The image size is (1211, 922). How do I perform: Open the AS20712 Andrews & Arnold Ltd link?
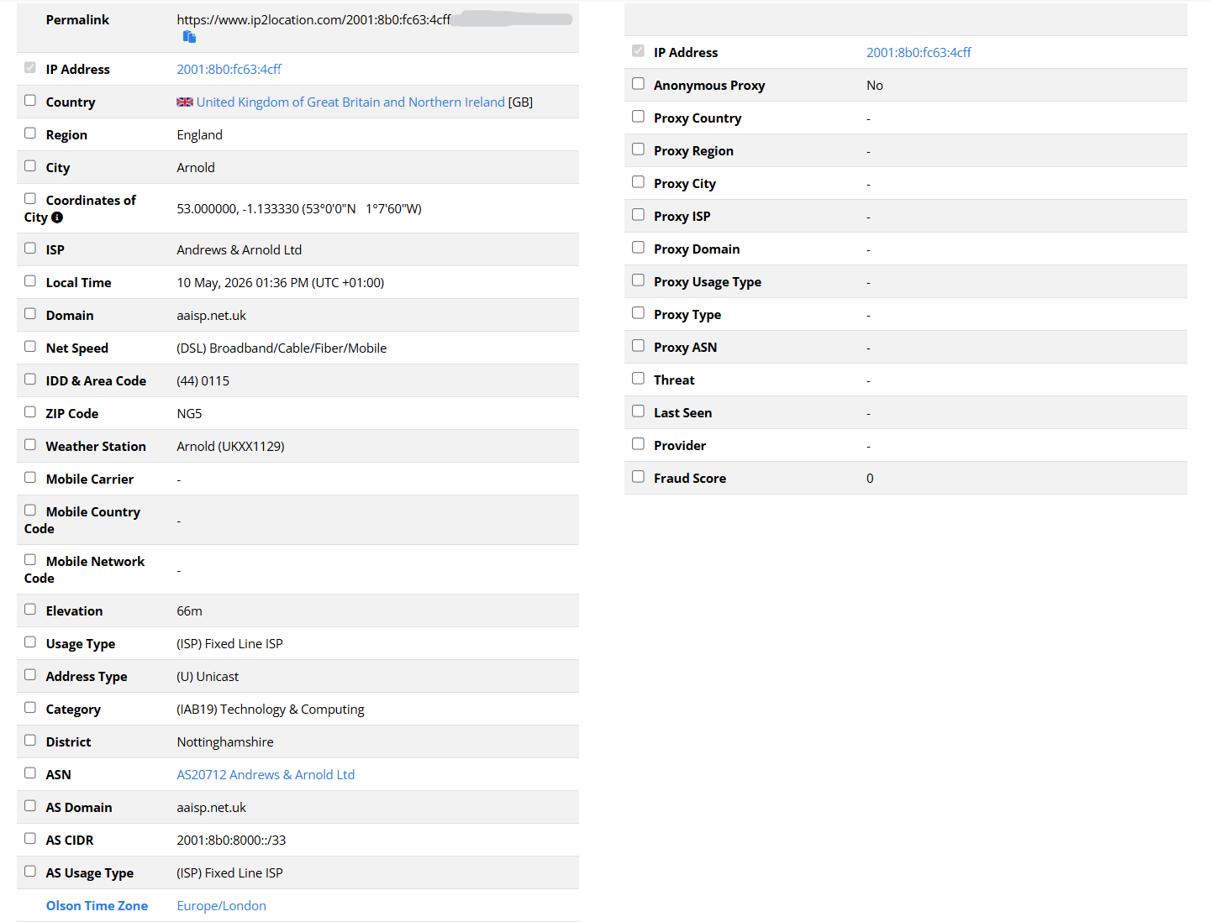click(266, 775)
